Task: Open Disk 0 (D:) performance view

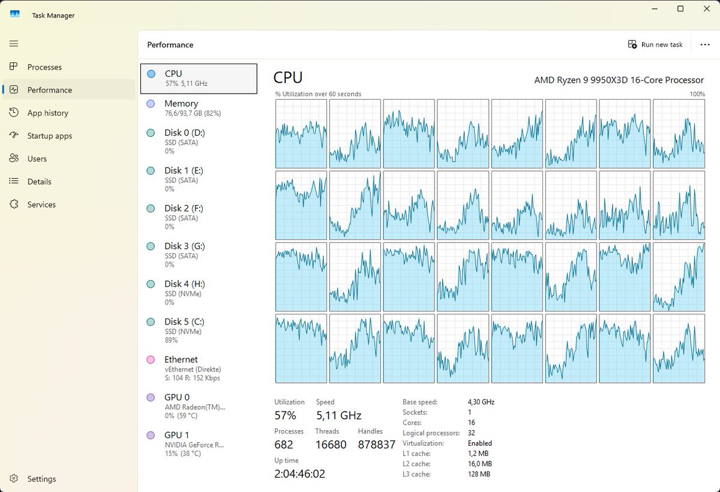Action: tap(199, 142)
